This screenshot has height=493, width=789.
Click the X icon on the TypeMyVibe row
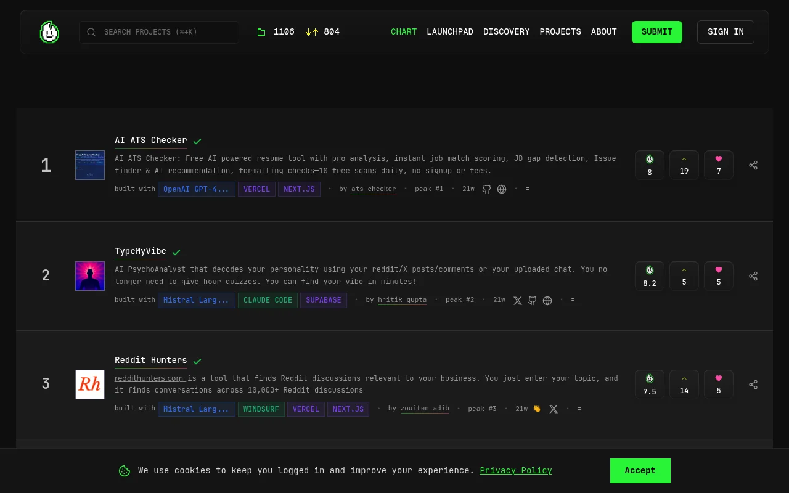(517, 301)
